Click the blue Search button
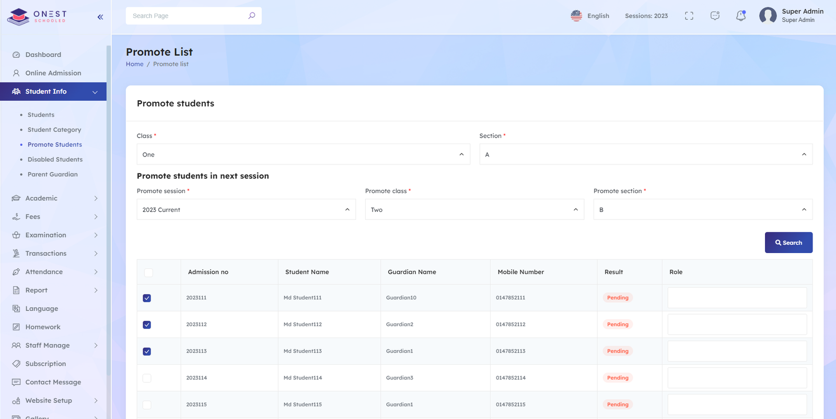The width and height of the screenshot is (836, 419). pos(788,243)
